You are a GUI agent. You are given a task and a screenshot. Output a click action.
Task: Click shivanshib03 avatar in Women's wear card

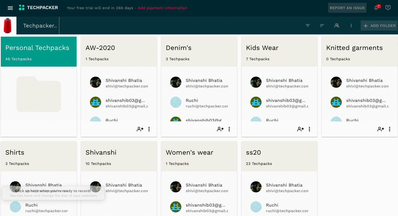point(176,207)
